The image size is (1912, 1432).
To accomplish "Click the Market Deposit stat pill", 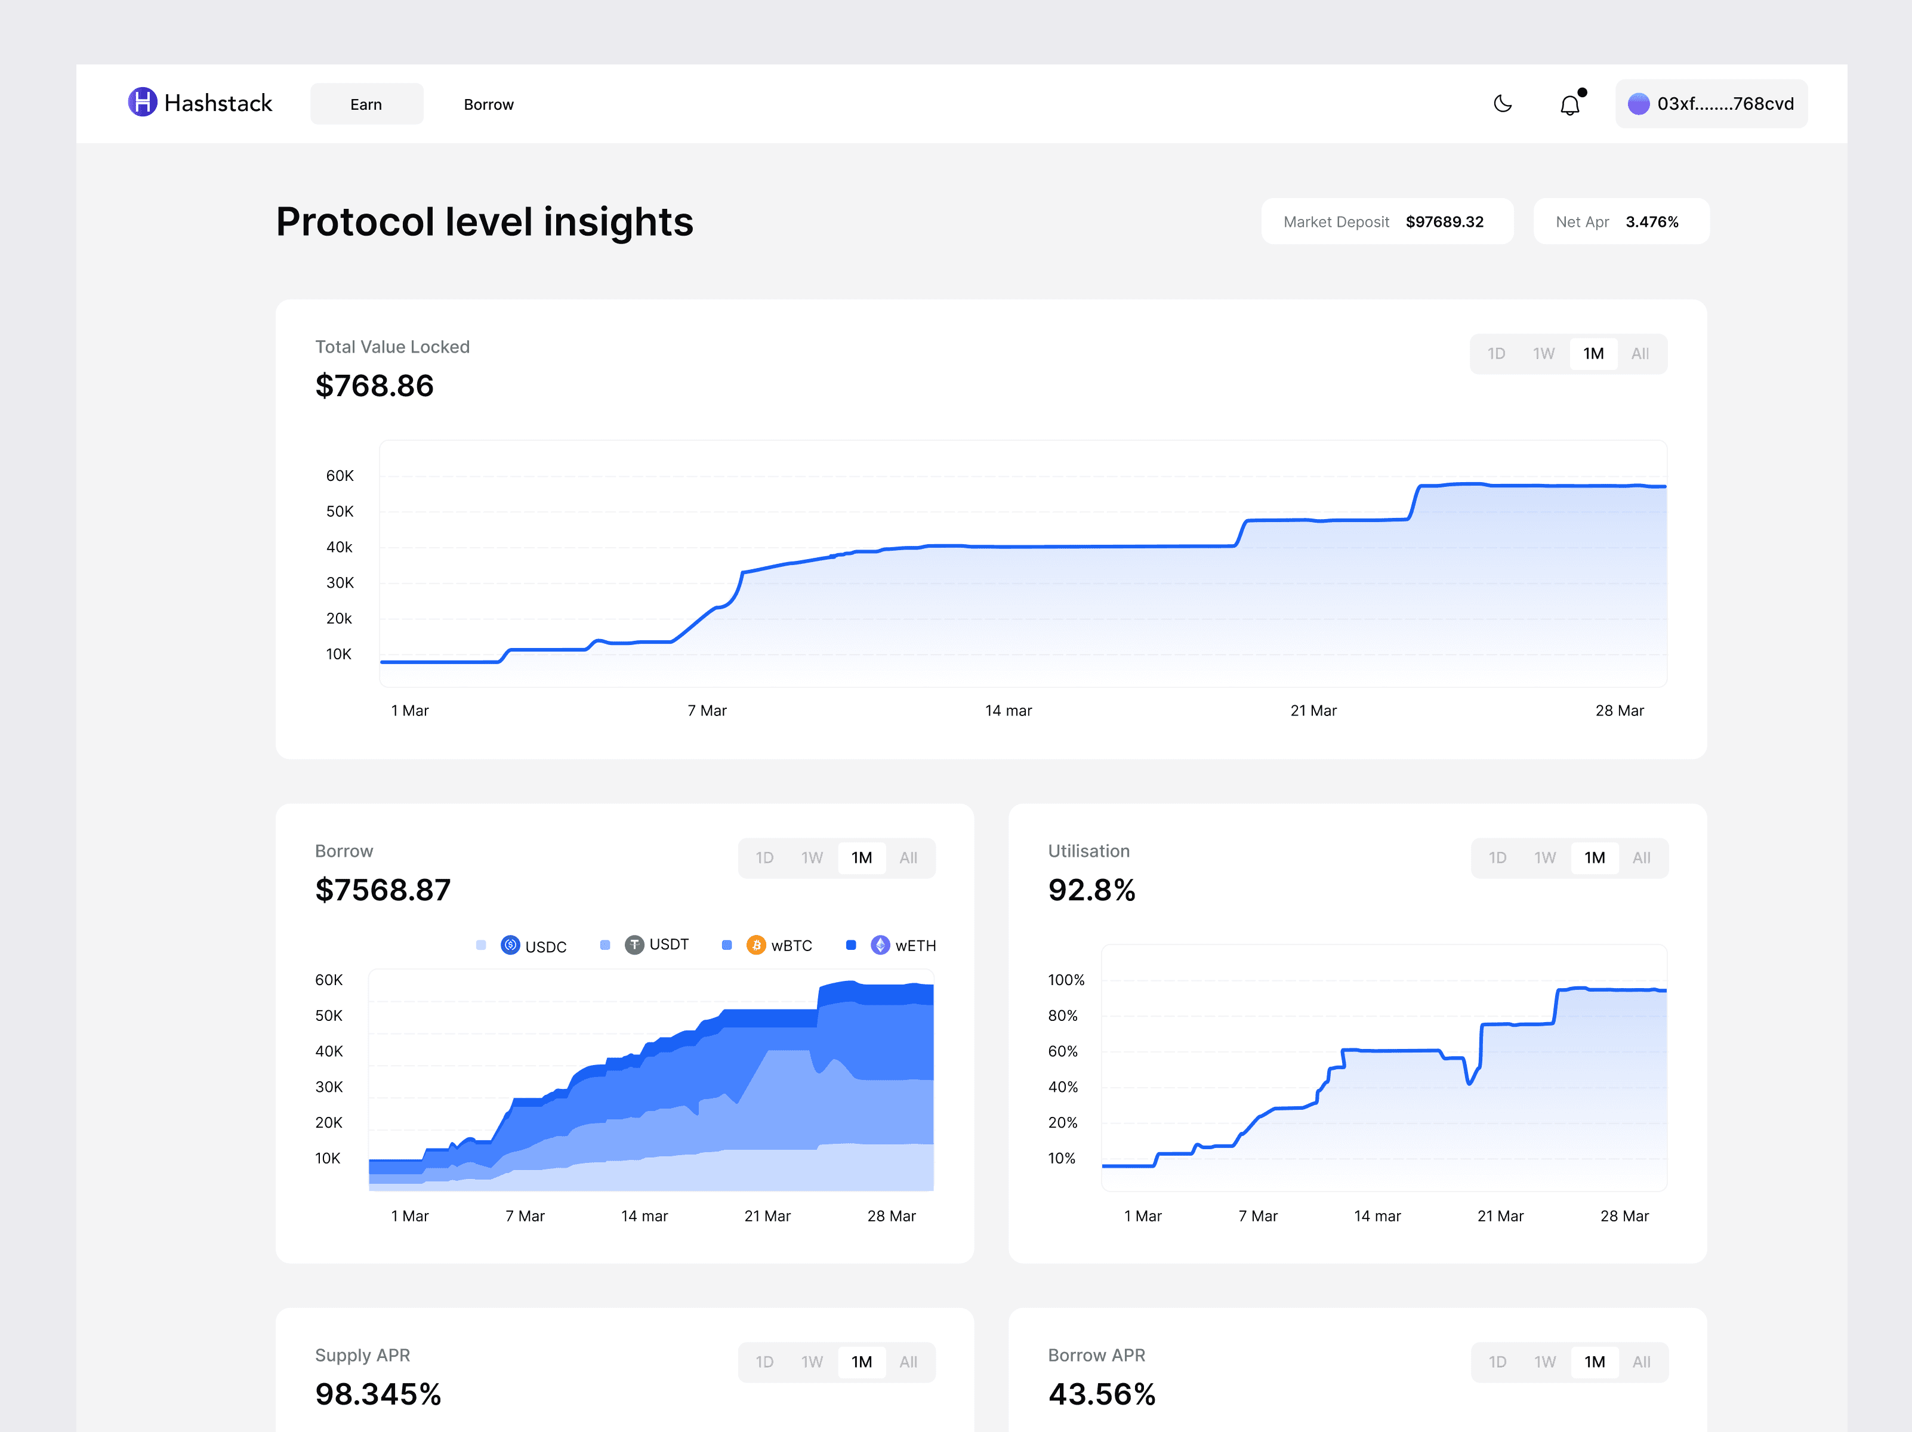I will [x=1386, y=221].
